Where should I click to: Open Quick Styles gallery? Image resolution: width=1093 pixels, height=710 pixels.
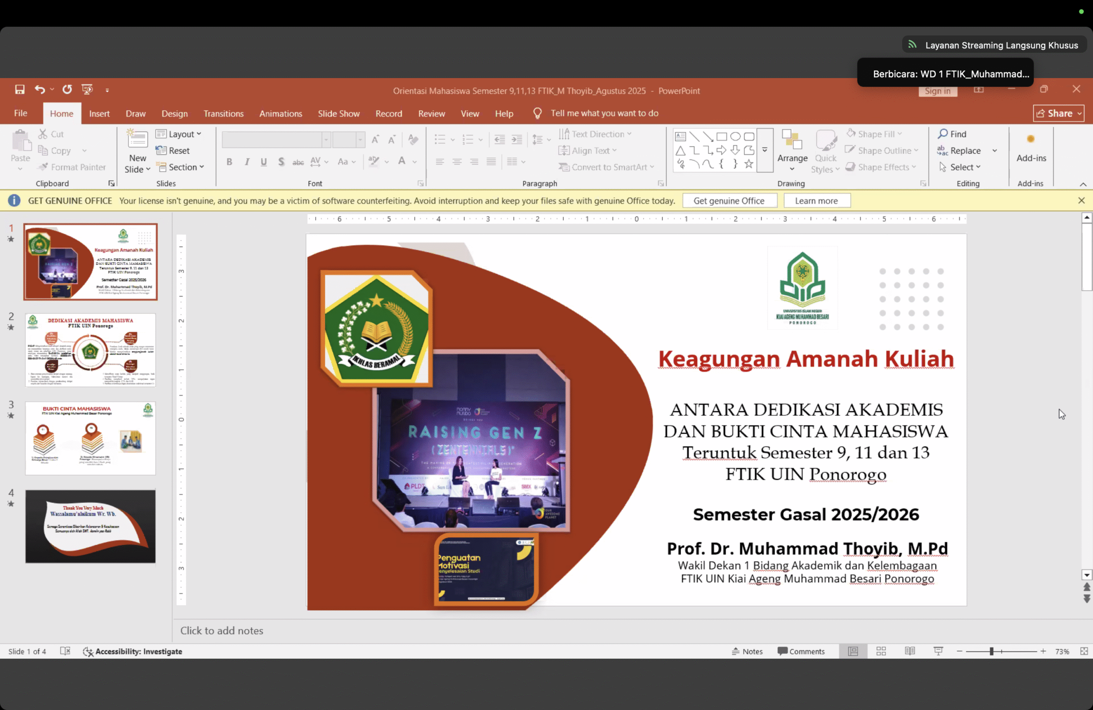[825, 152]
